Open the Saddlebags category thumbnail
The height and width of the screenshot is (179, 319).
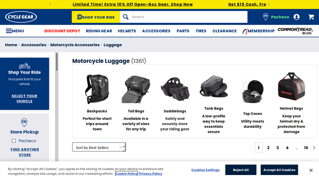point(175,89)
